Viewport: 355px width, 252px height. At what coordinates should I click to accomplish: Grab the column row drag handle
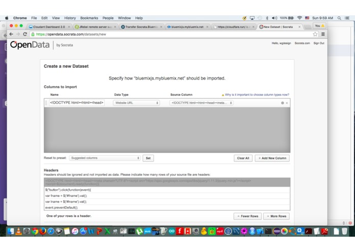(46, 103)
